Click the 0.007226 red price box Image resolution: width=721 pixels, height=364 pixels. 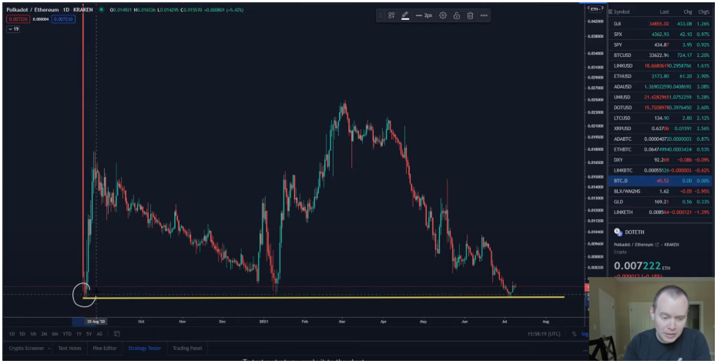coord(18,18)
